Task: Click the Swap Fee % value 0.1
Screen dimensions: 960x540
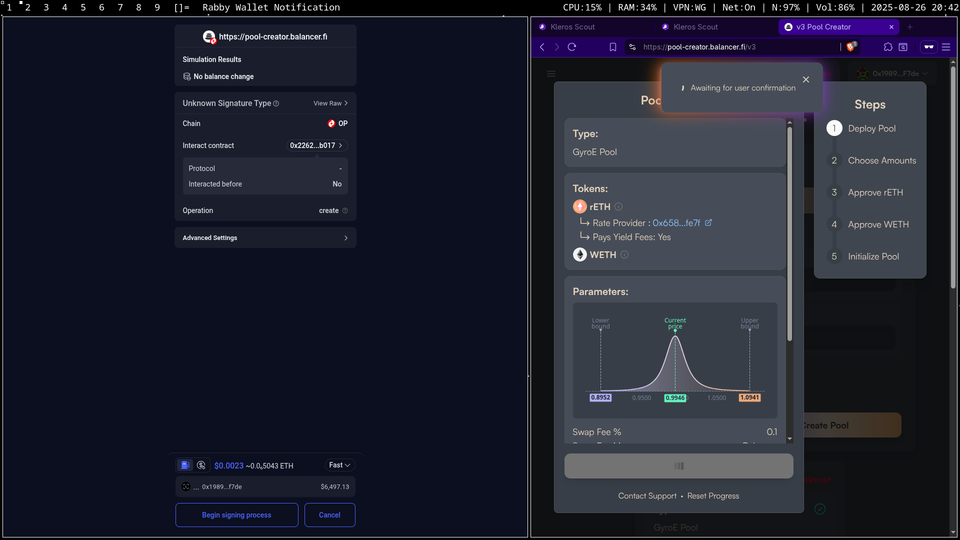Action: (x=771, y=432)
